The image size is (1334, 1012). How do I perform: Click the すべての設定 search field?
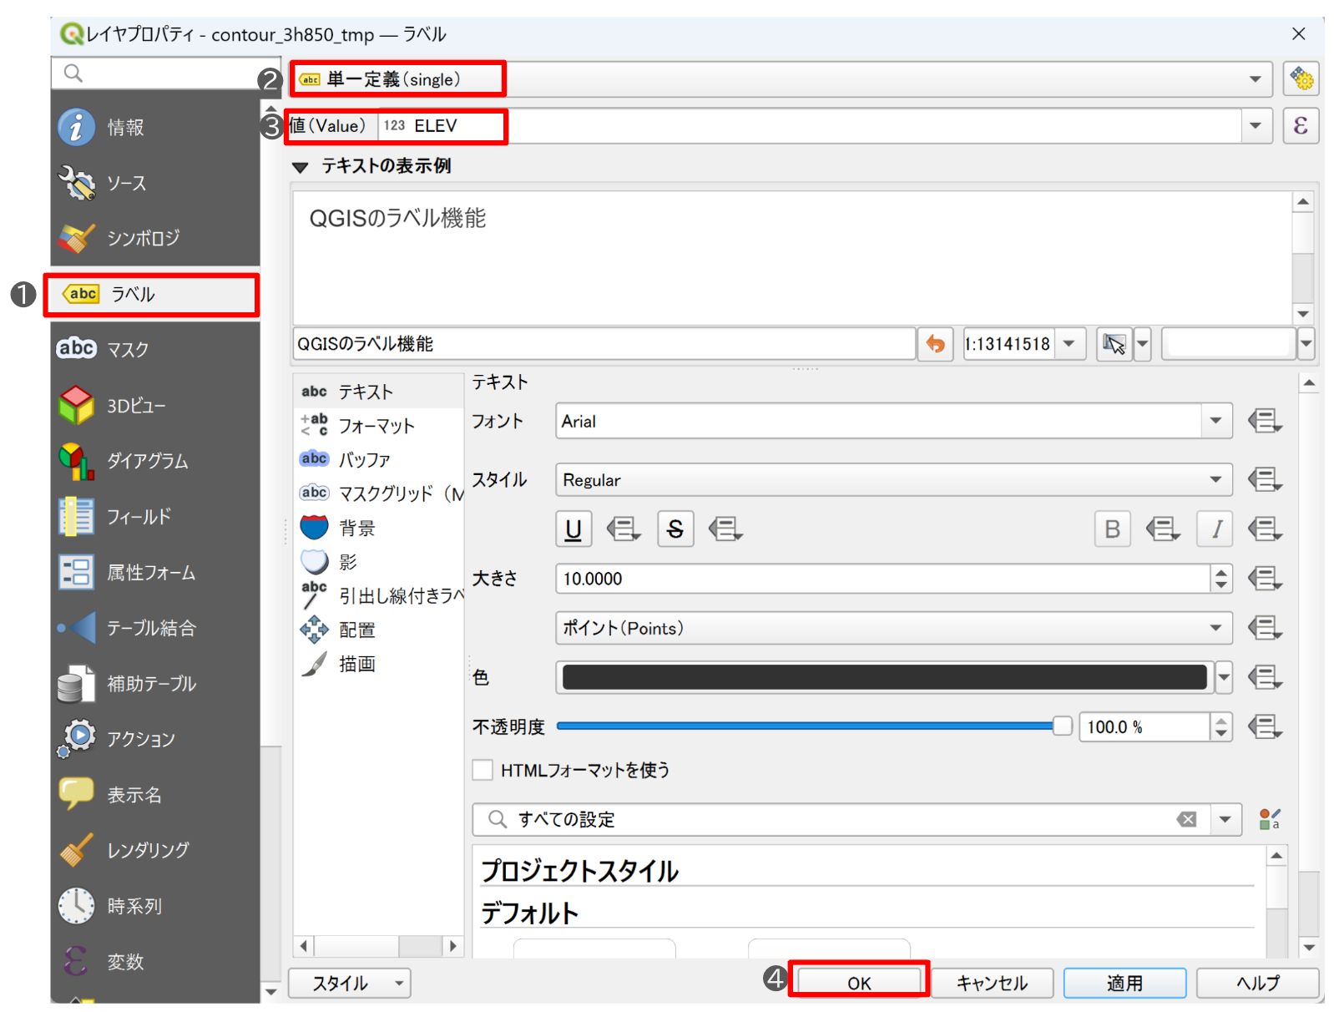coord(841,819)
